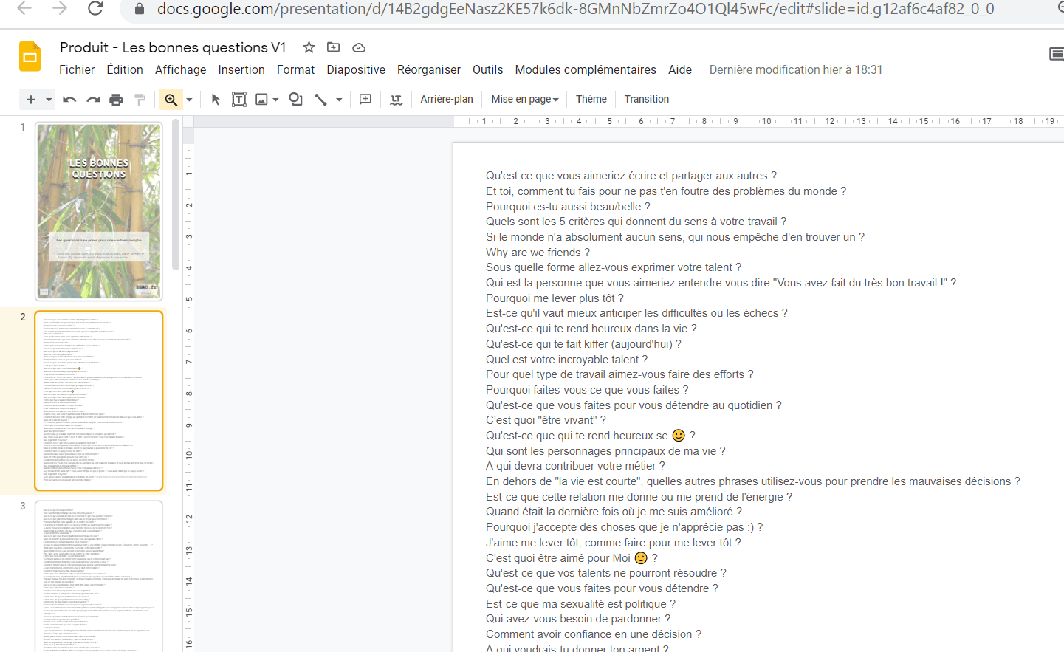
Task: Redo the last action
Action: click(93, 99)
